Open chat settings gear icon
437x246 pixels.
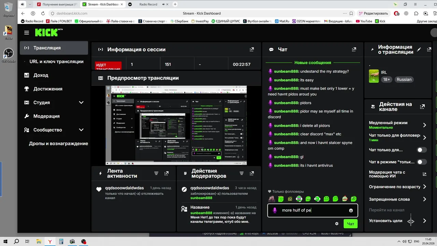337,224
